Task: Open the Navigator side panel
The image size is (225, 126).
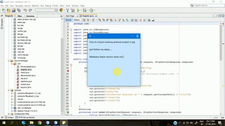Action: 2,24
